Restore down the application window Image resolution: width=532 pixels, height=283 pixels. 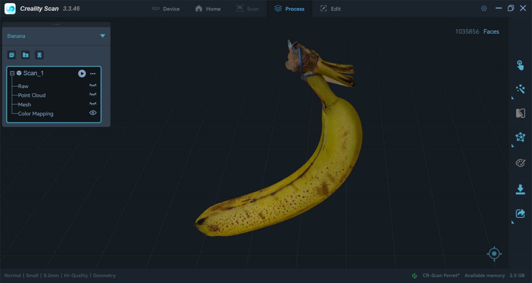click(511, 8)
